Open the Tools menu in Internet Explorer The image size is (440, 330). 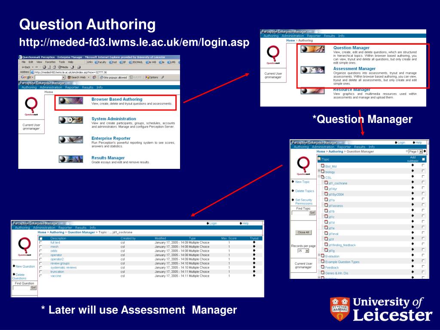62,62
